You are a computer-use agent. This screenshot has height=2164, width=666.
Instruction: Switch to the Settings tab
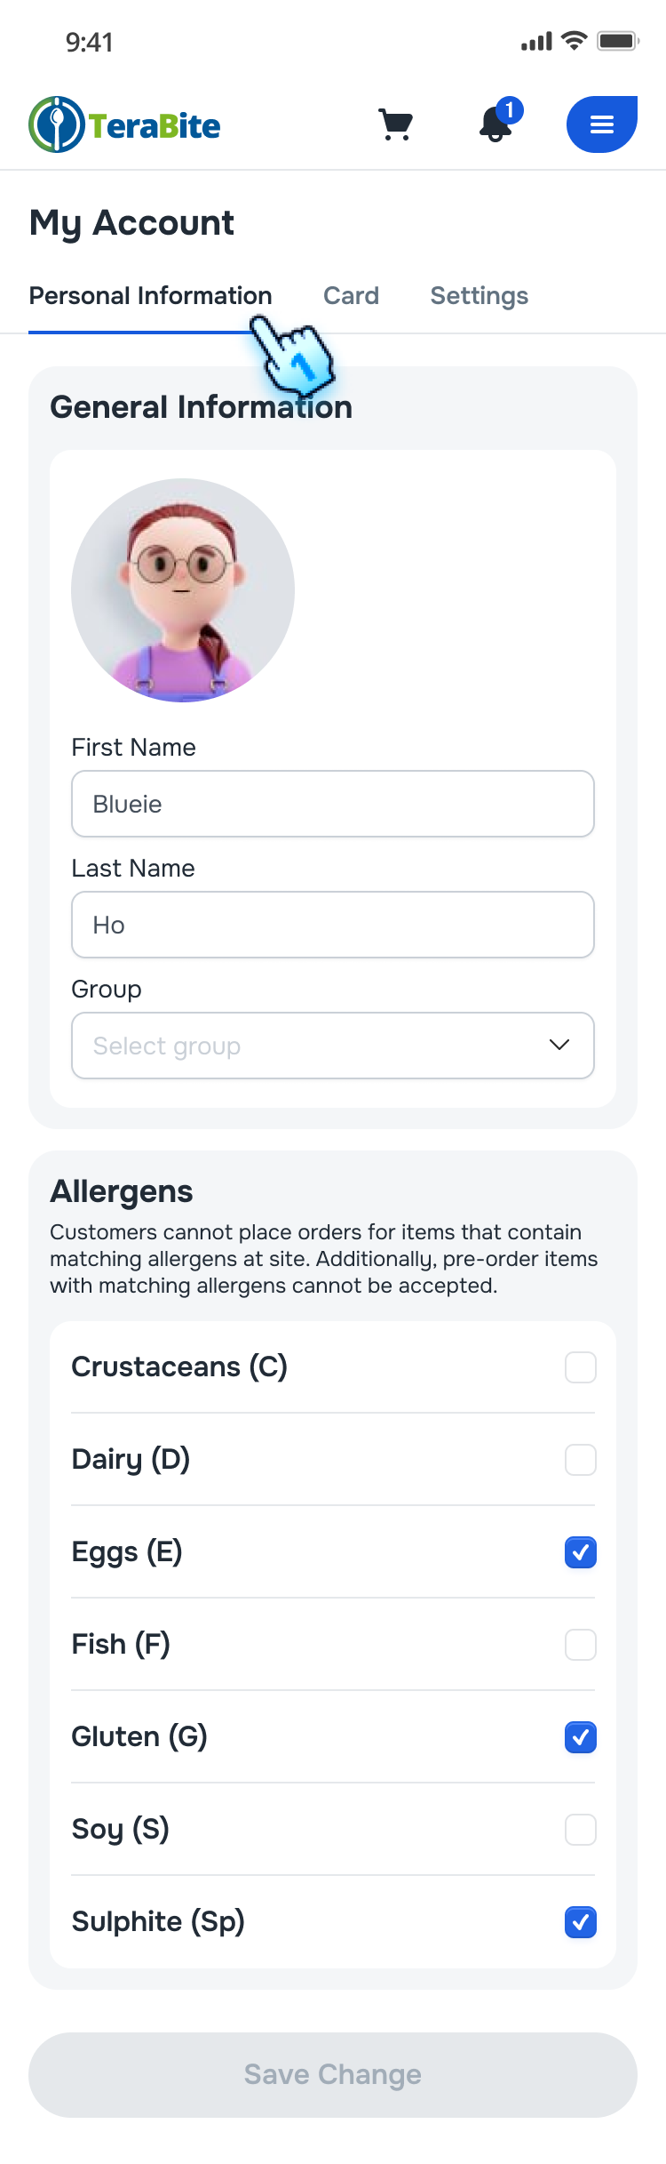pyautogui.click(x=479, y=296)
